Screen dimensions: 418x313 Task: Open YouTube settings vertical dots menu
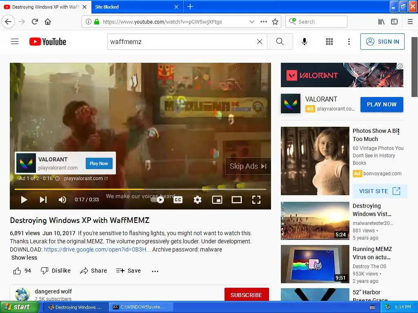tap(349, 42)
